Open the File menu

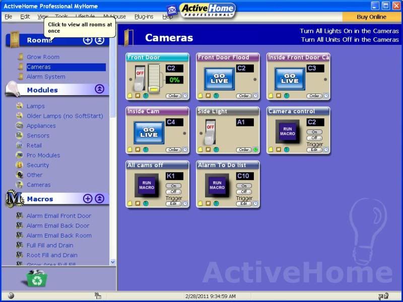pos(8,17)
